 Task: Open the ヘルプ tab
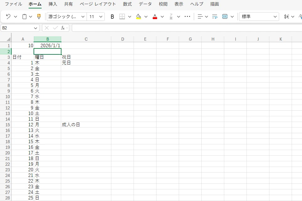point(197,4)
